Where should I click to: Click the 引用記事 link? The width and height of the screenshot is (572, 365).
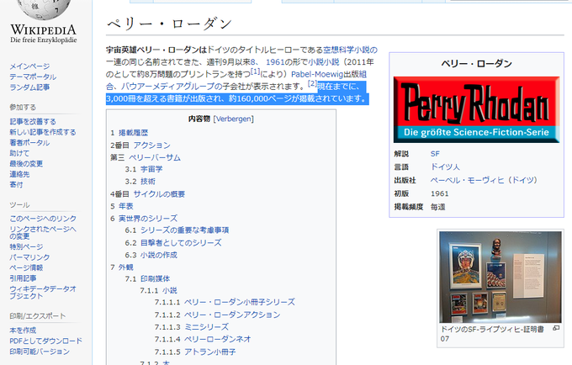pos(23,278)
